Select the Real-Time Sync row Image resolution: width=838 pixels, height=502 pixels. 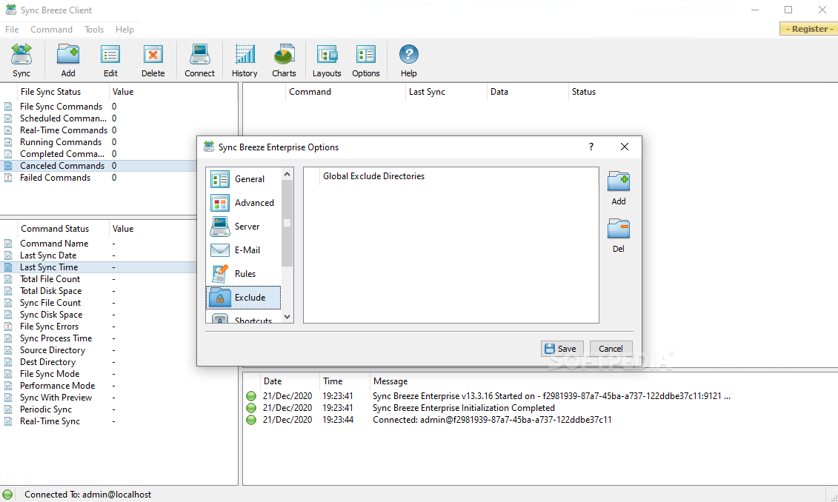tap(119, 421)
